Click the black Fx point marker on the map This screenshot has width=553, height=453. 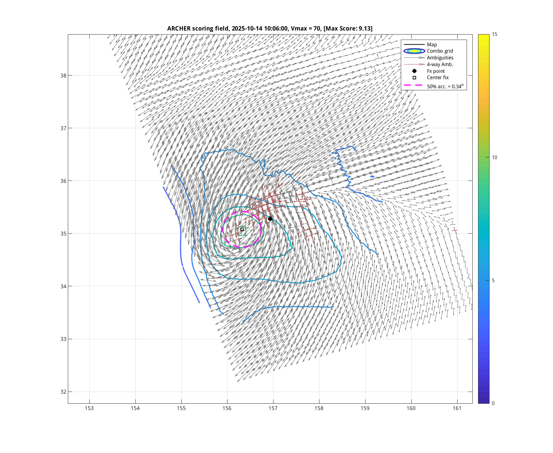click(x=270, y=219)
